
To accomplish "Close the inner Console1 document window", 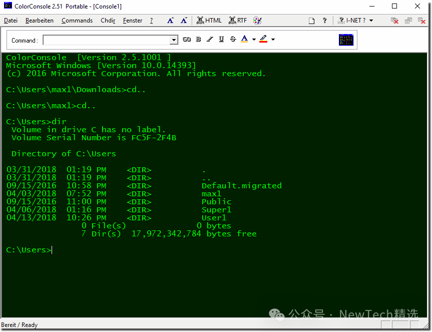I will tap(422, 21).
